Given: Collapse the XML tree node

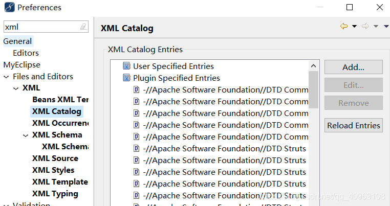Looking at the screenshot, I should [x=16, y=88].
